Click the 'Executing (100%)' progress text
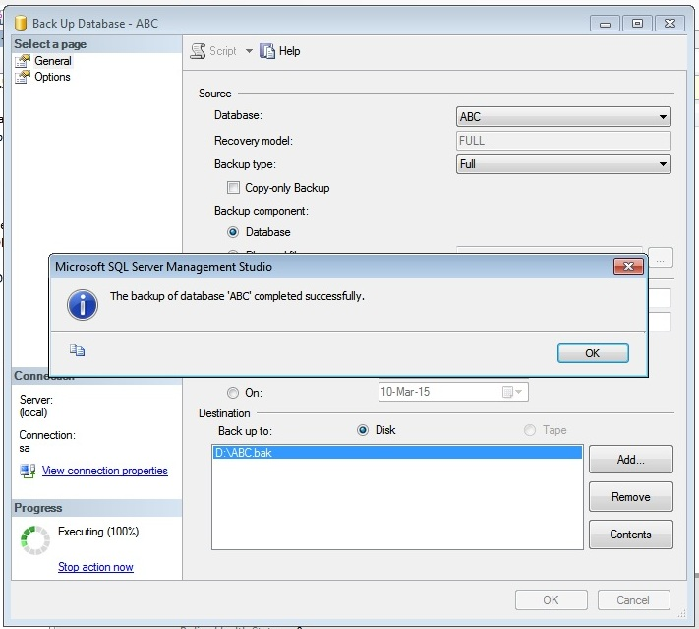This screenshot has width=699, height=629. click(x=98, y=532)
